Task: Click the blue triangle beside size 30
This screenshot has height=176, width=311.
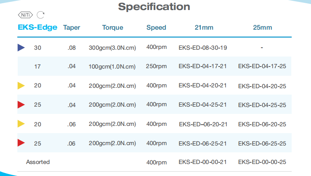Action: click(x=21, y=48)
